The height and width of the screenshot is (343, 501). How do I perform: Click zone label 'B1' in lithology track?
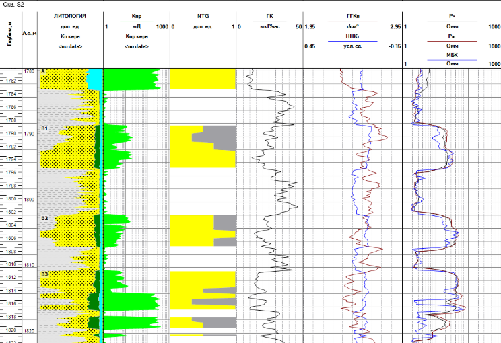44,128
